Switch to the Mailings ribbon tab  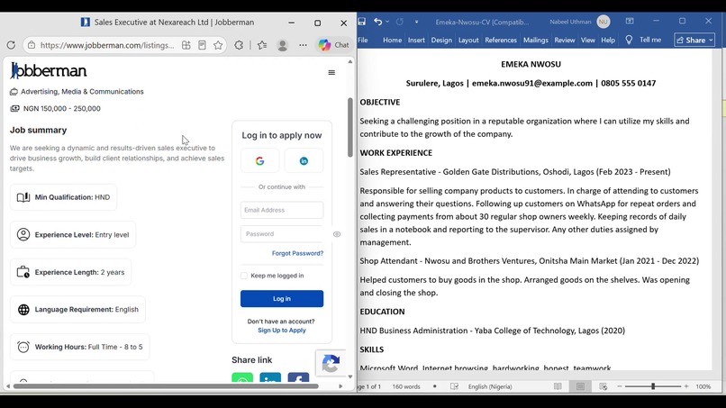point(536,41)
